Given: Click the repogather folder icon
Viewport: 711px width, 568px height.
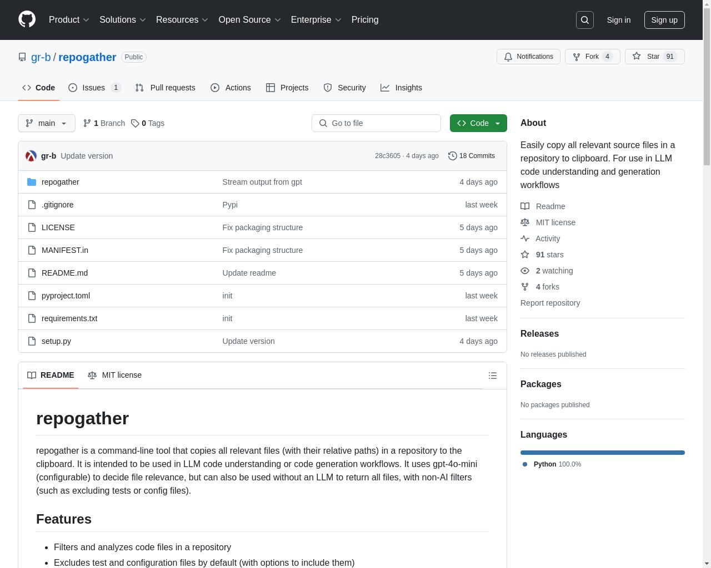Looking at the screenshot, I should pos(32,182).
